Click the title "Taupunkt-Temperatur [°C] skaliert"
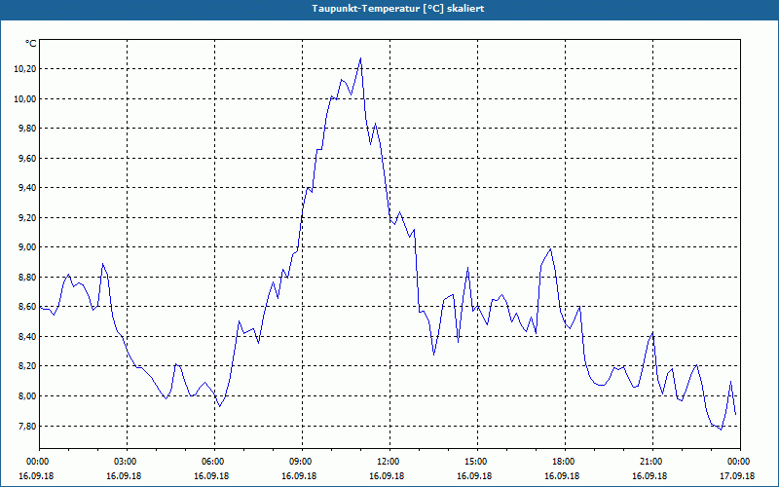779x487 pixels. click(397, 9)
